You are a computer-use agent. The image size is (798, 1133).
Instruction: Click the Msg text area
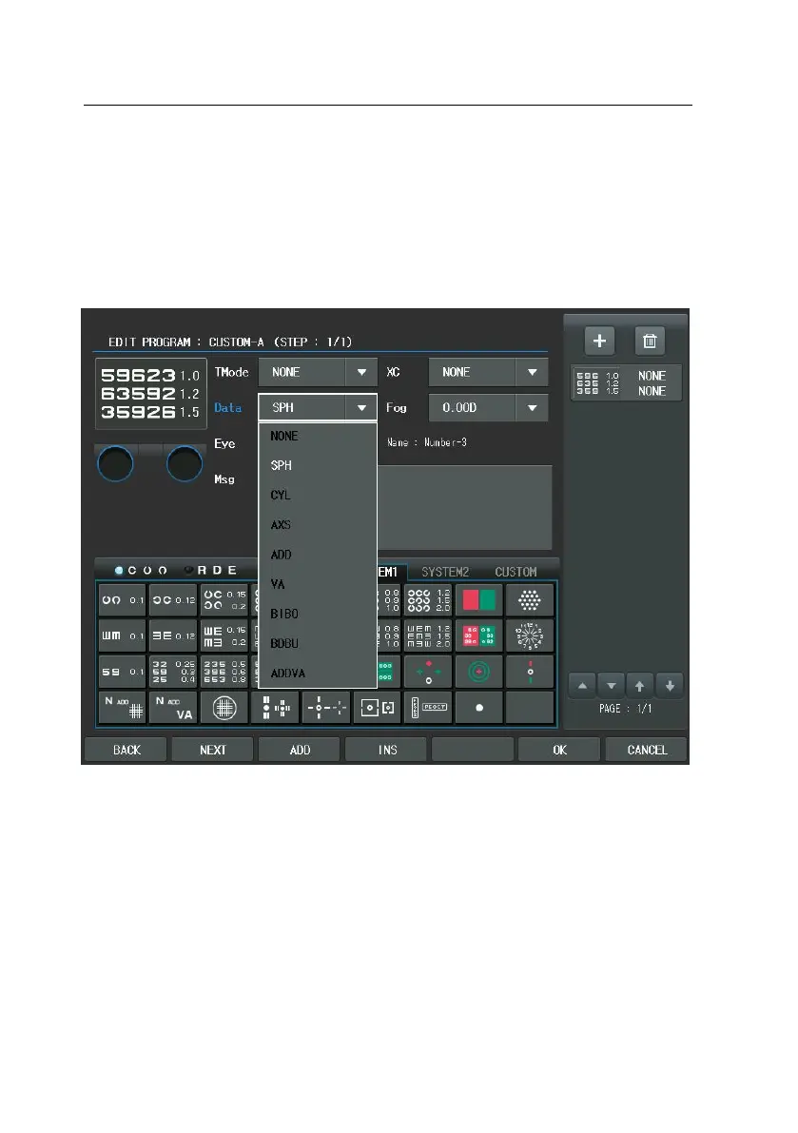click(x=463, y=507)
